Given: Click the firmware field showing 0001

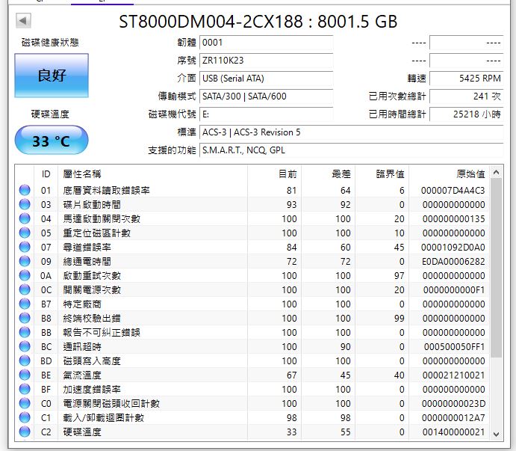Looking at the screenshot, I should 267,43.
